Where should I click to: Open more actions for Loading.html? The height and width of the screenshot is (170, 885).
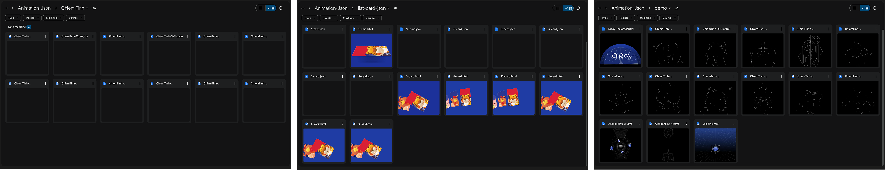734,124
